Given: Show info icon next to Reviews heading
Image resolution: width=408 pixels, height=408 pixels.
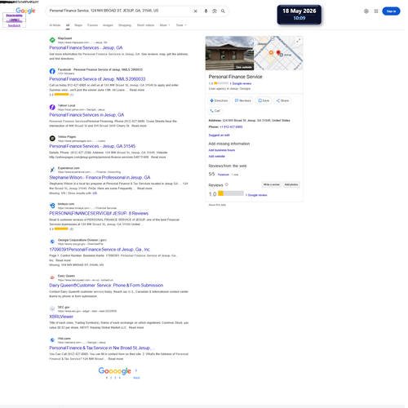Looking at the screenshot, I should pos(227,184).
